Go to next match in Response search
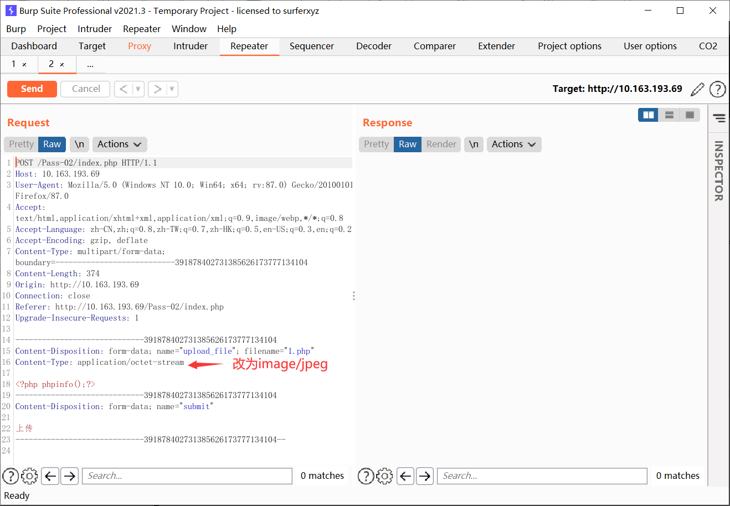This screenshot has width=730, height=506. (425, 476)
